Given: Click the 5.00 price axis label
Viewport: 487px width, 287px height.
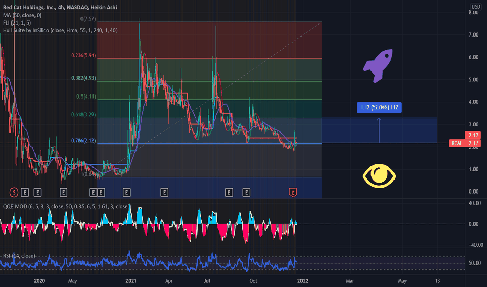Looking at the screenshot, I should (473, 80).
